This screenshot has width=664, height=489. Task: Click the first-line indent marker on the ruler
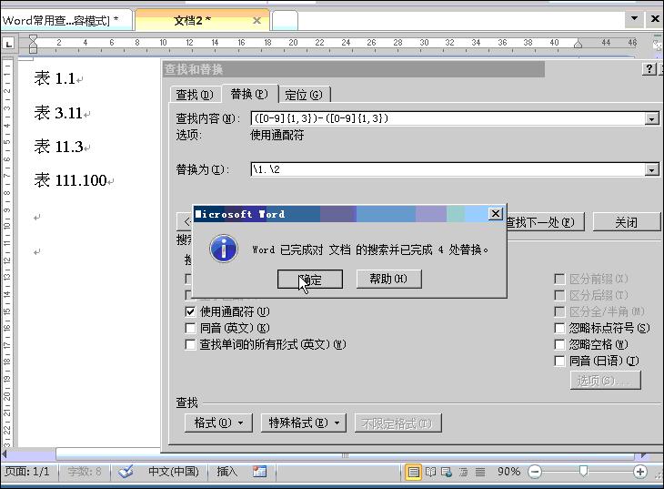coord(33,38)
